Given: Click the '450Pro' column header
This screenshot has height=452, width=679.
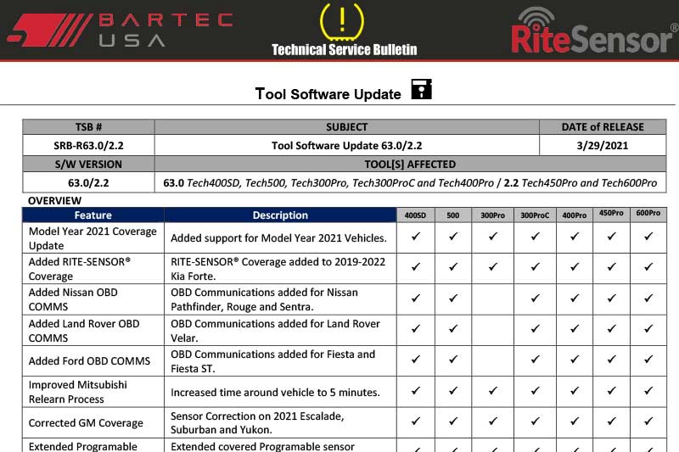Looking at the screenshot, I should pos(611,214).
